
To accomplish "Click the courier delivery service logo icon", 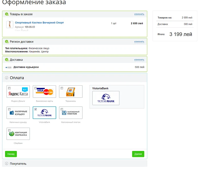I will 8,67.
